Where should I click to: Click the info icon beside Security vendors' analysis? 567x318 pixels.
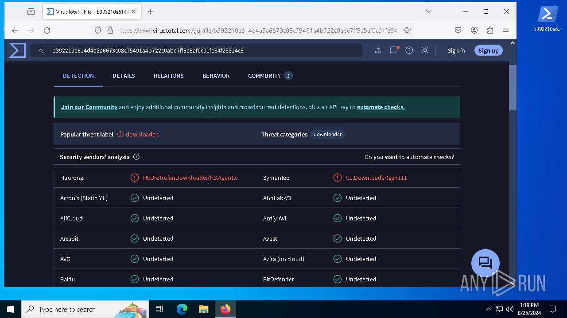[136, 157]
